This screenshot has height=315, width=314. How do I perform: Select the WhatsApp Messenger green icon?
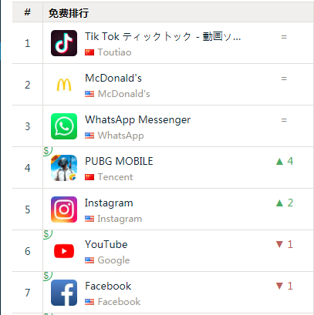tap(64, 126)
